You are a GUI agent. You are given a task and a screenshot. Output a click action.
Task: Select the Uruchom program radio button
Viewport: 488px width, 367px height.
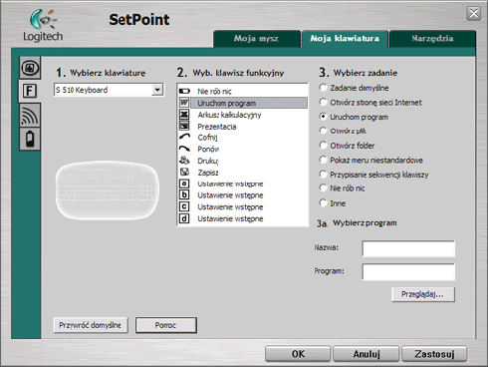[x=323, y=117]
